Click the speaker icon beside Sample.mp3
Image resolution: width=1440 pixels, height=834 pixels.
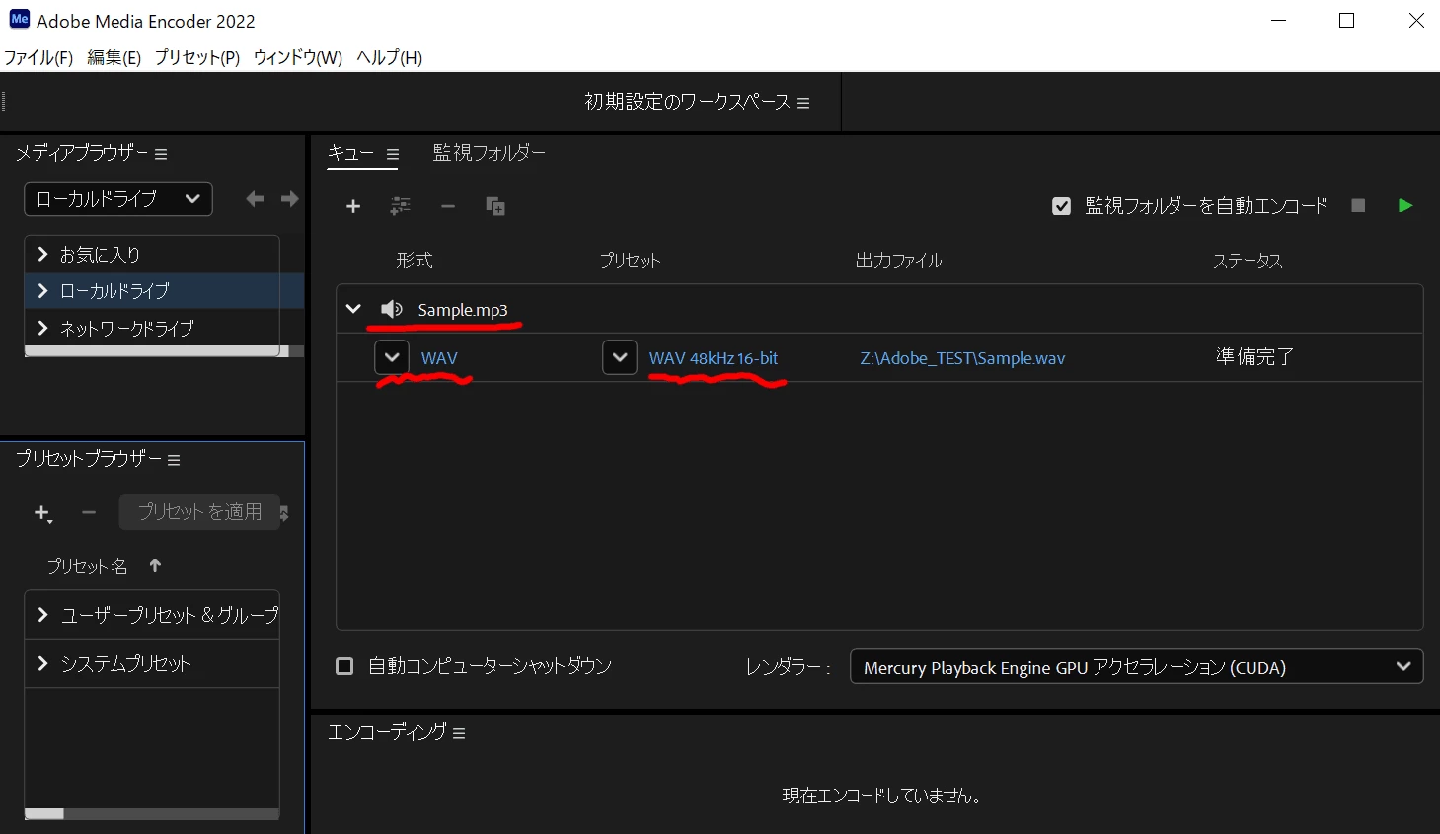pos(392,309)
